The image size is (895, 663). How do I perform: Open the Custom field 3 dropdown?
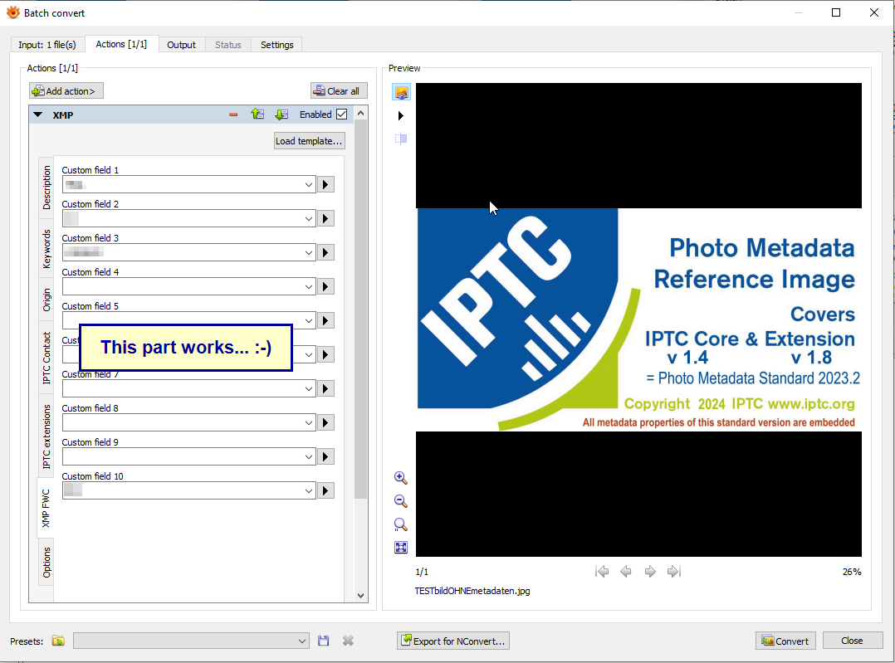[308, 253]
